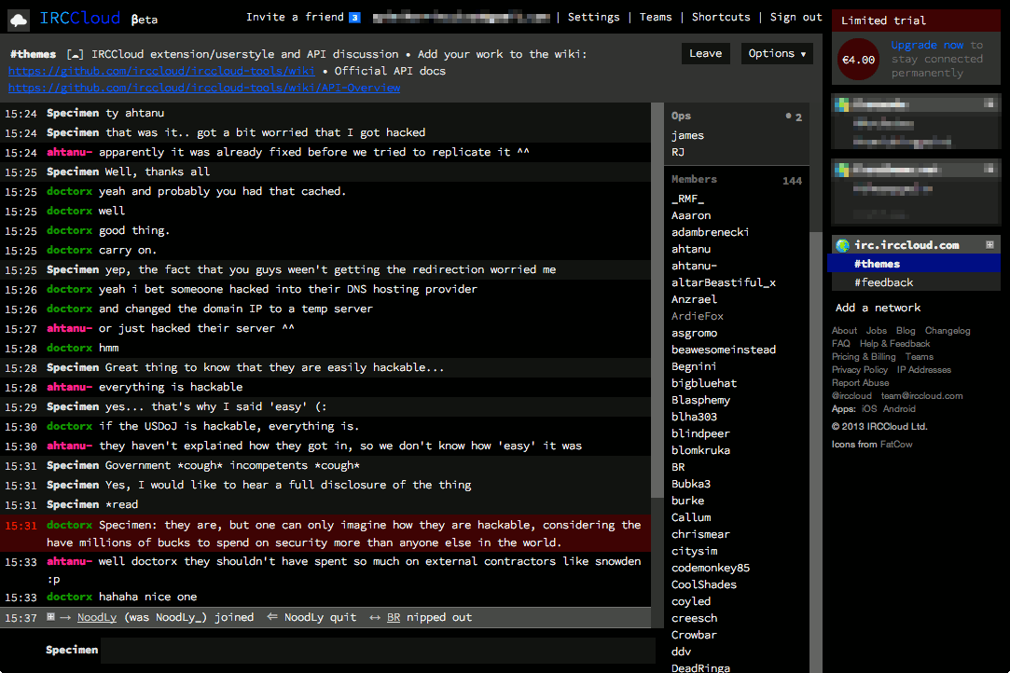The image size is (1010, 673).
Task: Click the NoodLy nick link in 15:37 row
Action: [x=97, y=618]
